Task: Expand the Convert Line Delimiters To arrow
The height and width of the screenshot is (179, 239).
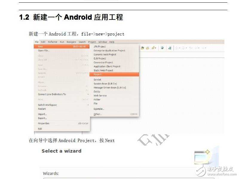Action: coord(88,94)
